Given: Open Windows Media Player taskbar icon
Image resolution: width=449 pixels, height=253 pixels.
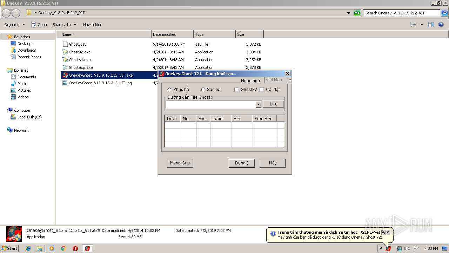Looking at the screenshot, I should [52, 248].
